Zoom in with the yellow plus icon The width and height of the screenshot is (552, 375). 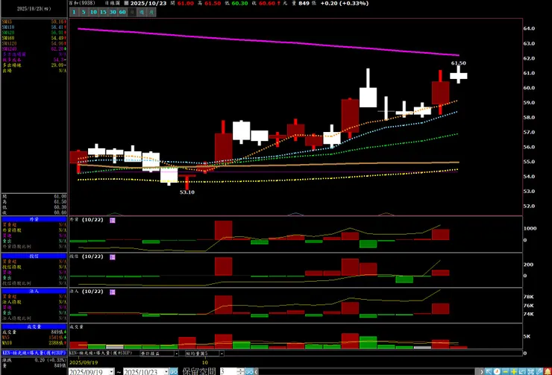(x=514, y=371)
